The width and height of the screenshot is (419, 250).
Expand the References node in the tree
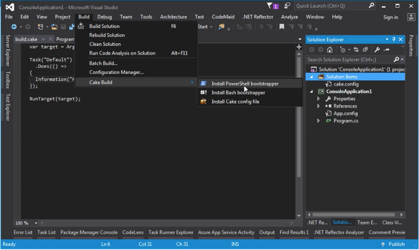point(319,106)
